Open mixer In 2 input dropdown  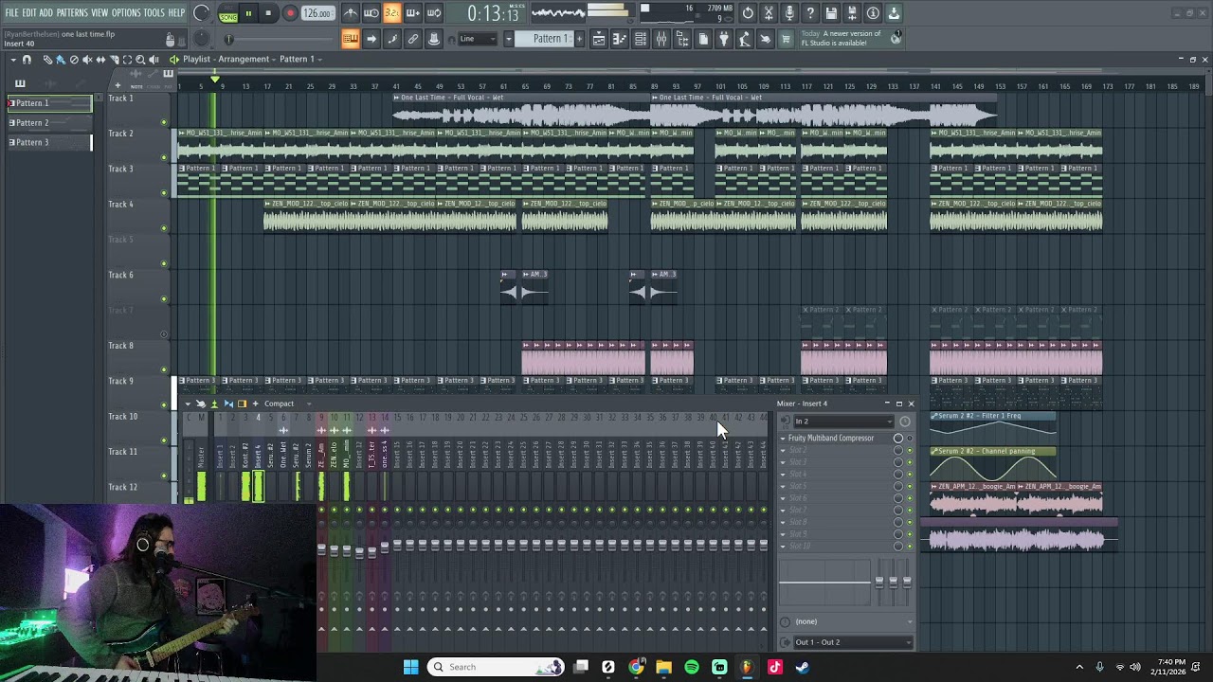click(842, 422)
